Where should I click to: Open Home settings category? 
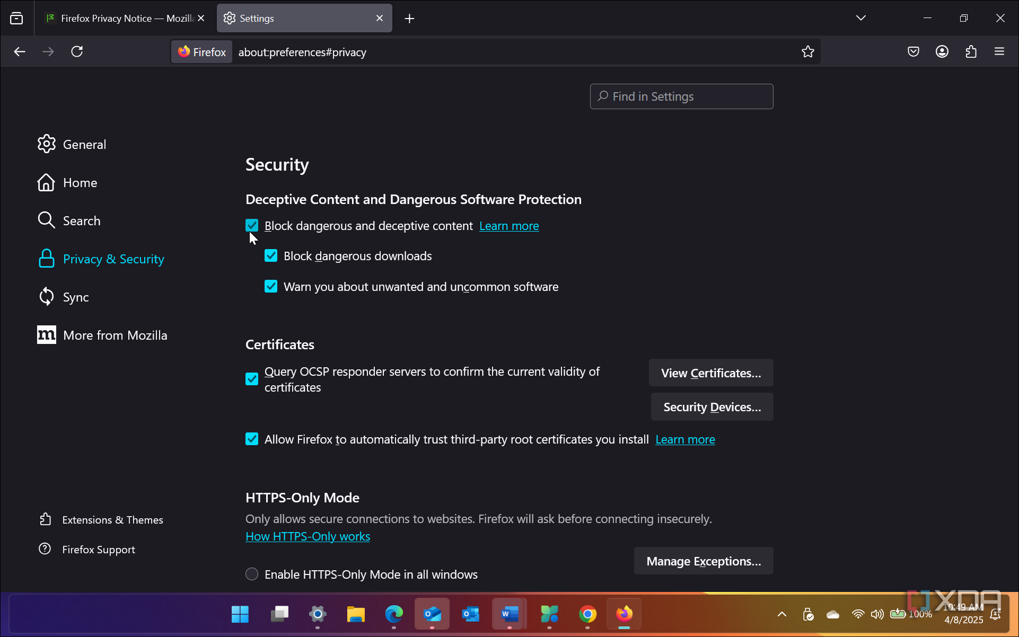coord(67,182)
